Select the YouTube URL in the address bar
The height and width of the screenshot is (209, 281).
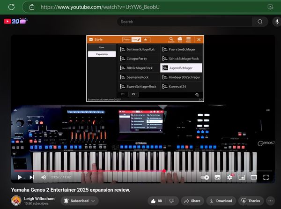tap(100, 7)
